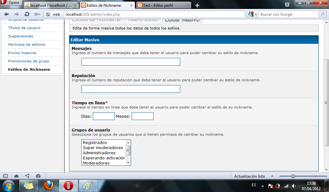Click the address bar URL field
The height and width of the screenshot is (192, 329).
(x=154, y=14)
